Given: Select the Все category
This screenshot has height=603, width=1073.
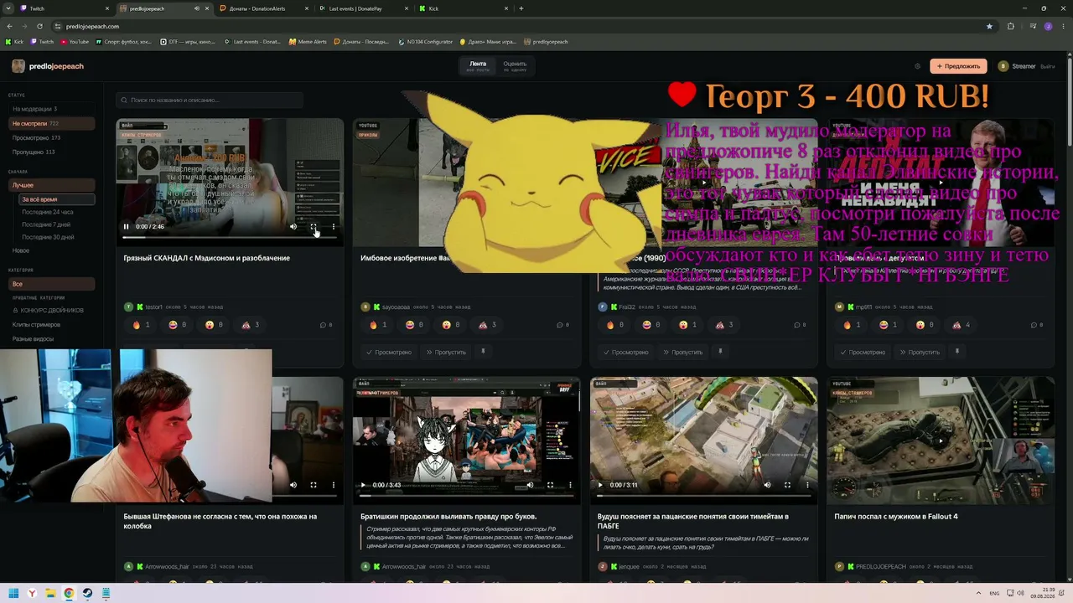Looking at the screenshot, I should tap(52, 284).
